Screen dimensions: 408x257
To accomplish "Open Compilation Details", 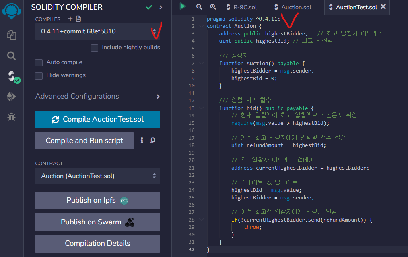I will (98, 244).
